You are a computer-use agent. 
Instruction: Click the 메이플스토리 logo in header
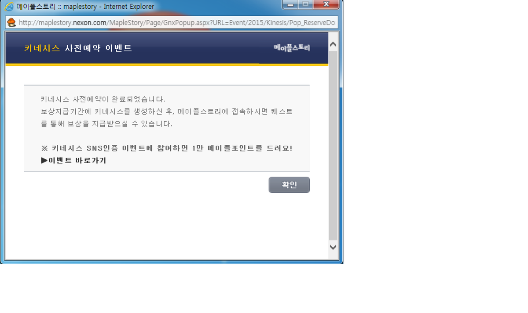292,47
